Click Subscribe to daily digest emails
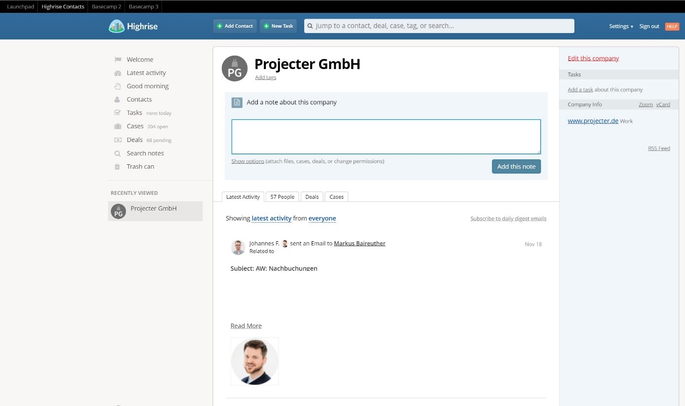This screenshot has width=685, height=406. click(508, 219)
